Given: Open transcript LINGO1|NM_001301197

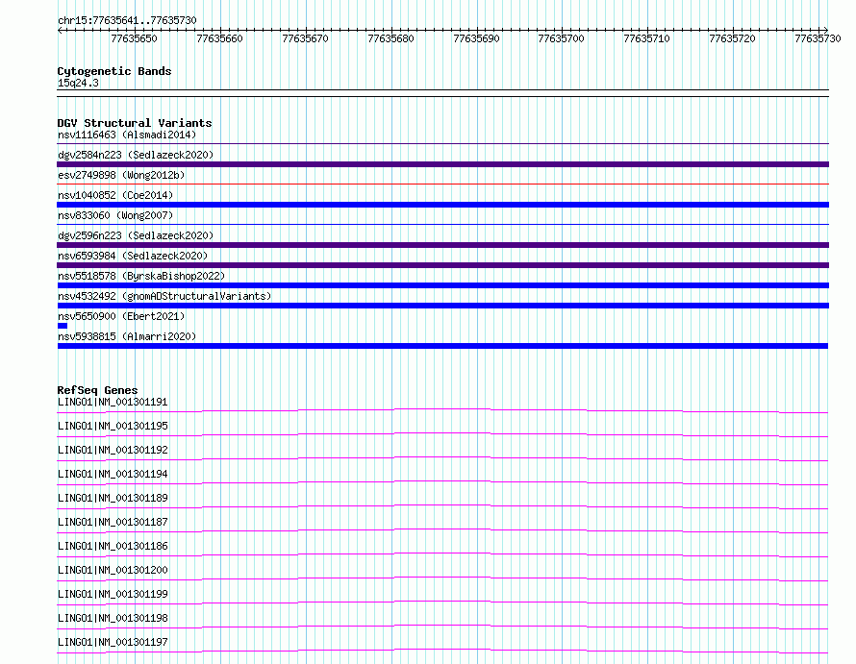Looking at the screenshot, I should click(x=113, y=642).
